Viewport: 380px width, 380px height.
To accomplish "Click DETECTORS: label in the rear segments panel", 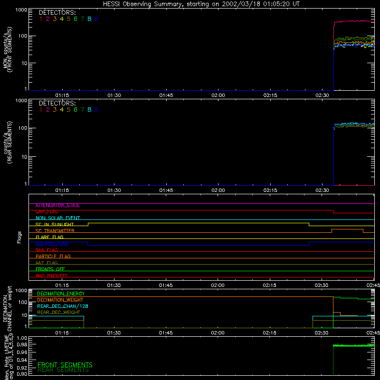I will (x=57, y=103).
